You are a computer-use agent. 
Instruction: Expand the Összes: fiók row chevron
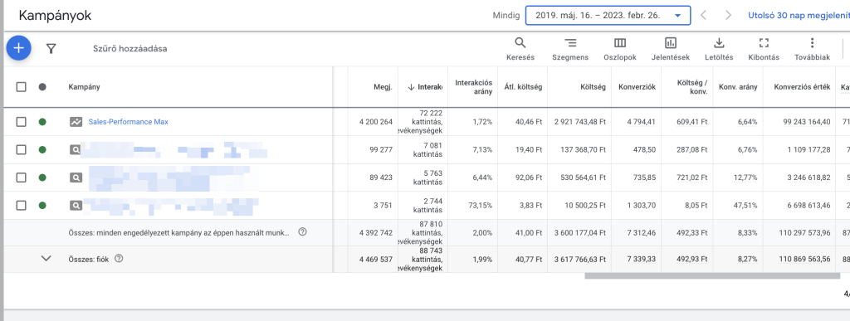[x=46, y=259]
